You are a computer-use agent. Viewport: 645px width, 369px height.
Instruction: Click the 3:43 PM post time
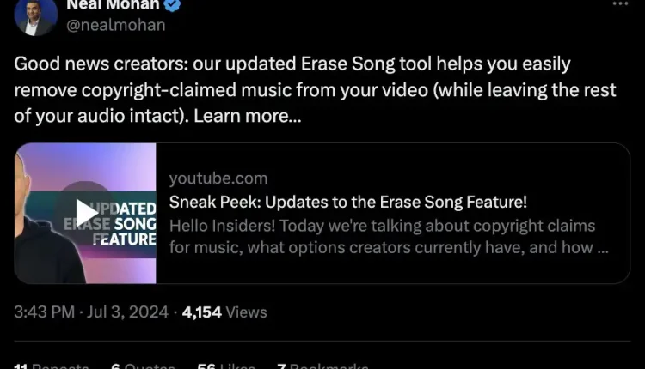45,312
